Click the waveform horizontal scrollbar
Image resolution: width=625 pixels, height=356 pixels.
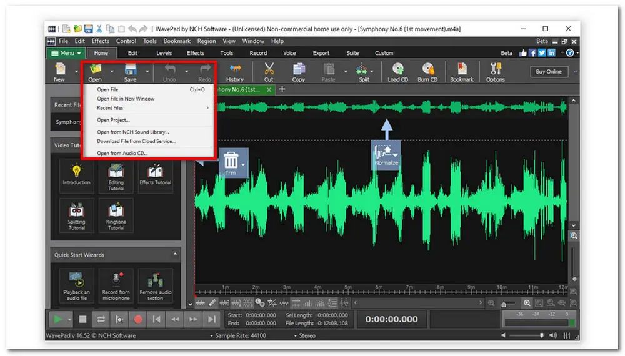coord(417,303)
